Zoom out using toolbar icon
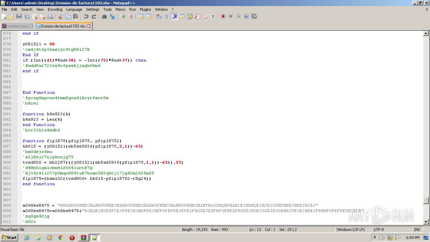The height and width of the screenshot is (242, 430). click(130, 16)
